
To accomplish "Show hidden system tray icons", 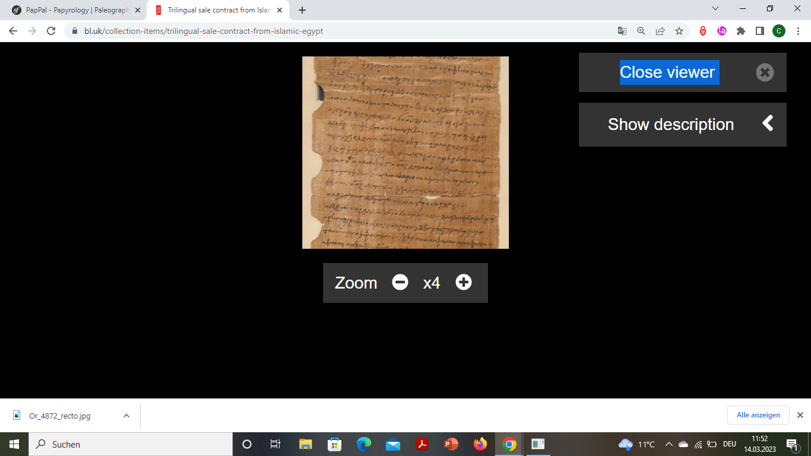I will coord(669,444).
